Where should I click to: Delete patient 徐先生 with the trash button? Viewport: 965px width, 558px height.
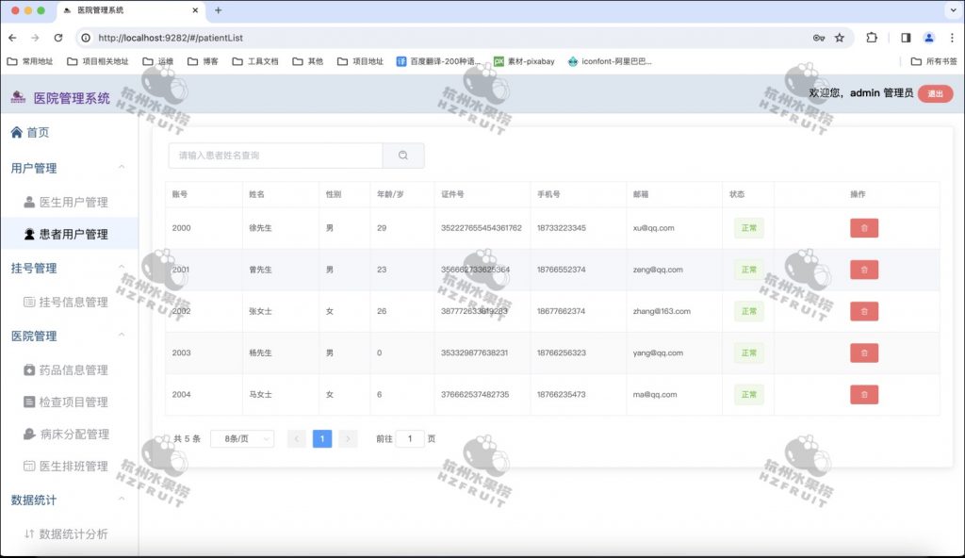point(864,227)
